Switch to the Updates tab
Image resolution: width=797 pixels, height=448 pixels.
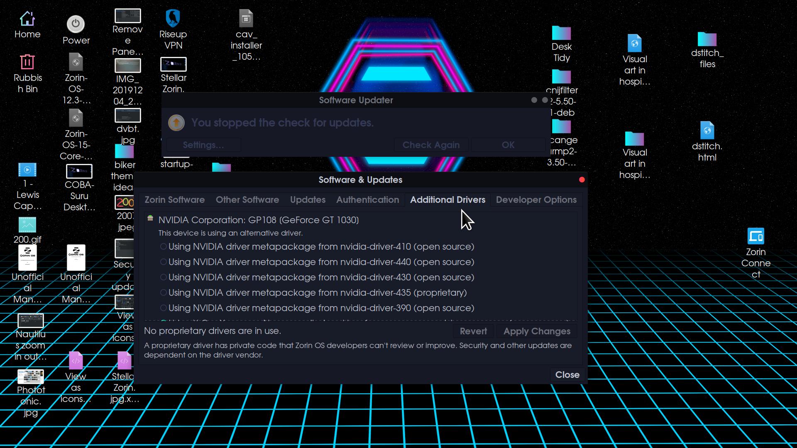(308, 200)
